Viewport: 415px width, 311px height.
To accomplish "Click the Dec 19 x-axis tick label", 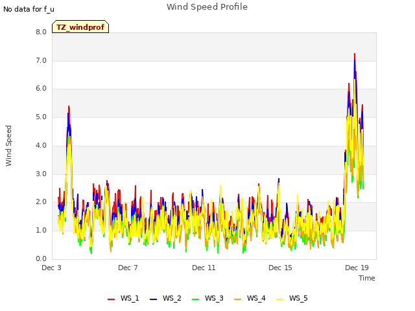I will click(357, 268).
